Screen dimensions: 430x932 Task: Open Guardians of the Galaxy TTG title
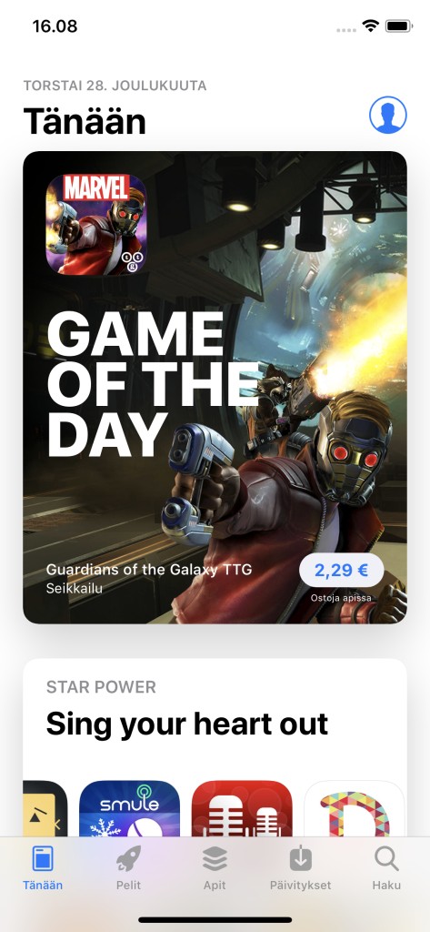click(x=149, y=570)
